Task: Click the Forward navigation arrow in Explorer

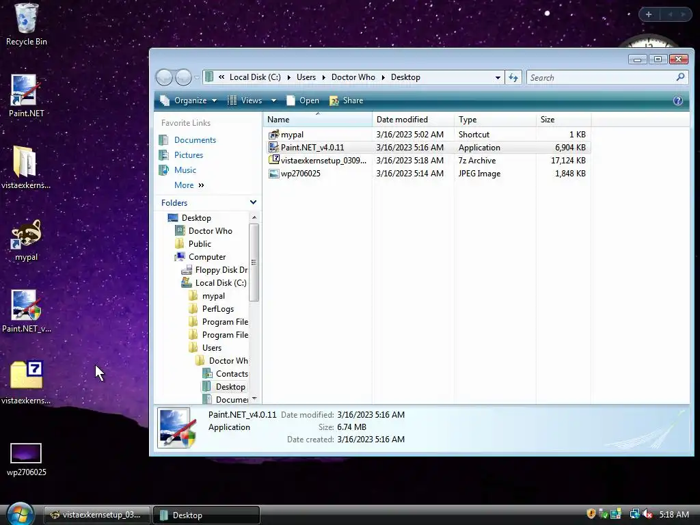Action: 183,78
